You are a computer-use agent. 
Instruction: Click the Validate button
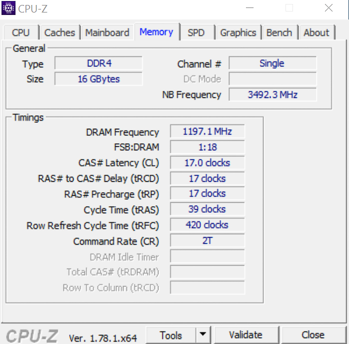pos(246,335)
